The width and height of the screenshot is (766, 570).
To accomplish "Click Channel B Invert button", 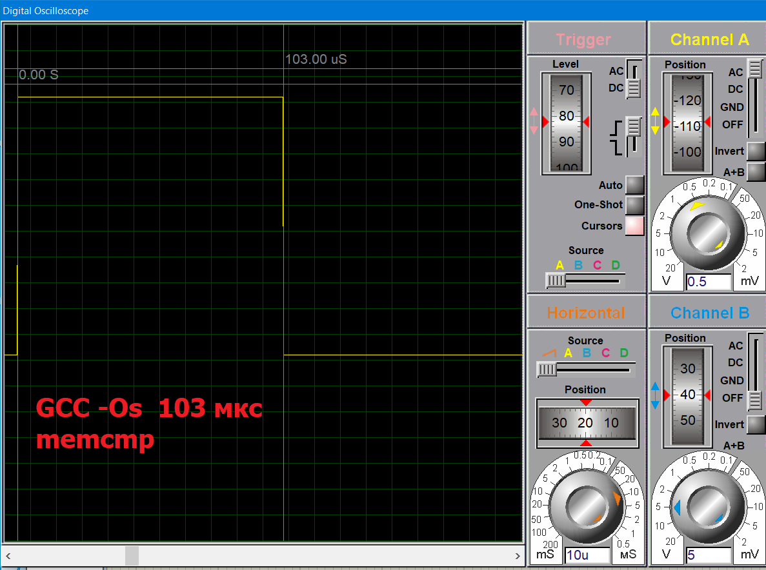I will pyautogui.click(x=756, y=424).
